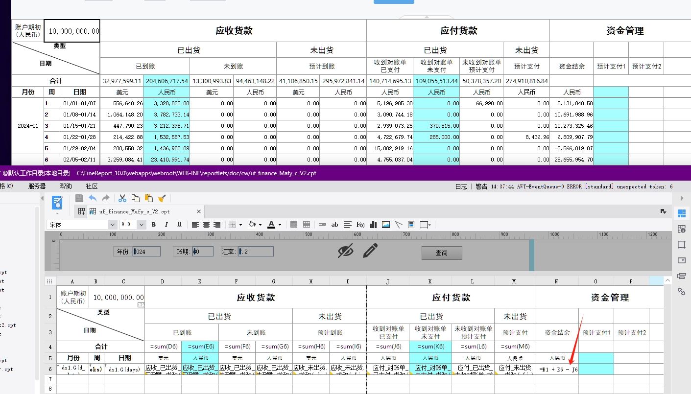Image resolution: width=691 pixels, height=394 pixels.
Task: Open floating element panel in sidebar
Action: coord(681,245)
